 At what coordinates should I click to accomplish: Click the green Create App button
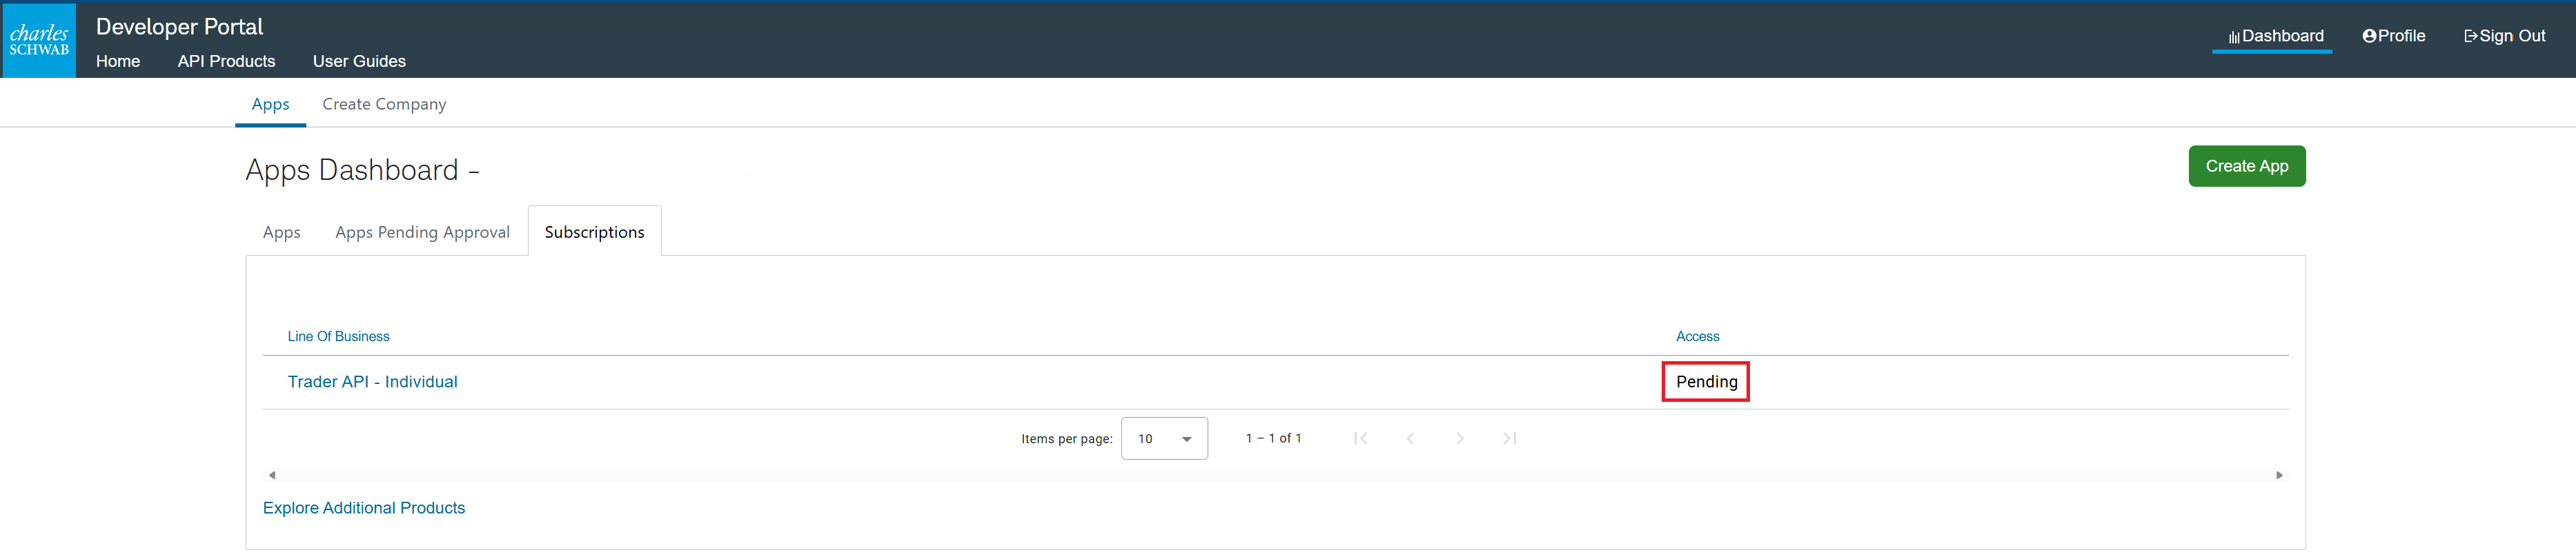2246,165
